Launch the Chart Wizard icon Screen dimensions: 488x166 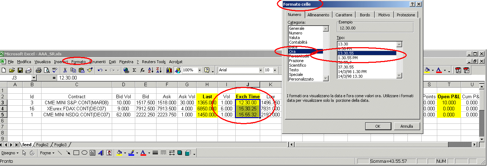(x=169, y=70)
